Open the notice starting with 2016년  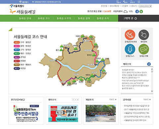tap(137, 116)
